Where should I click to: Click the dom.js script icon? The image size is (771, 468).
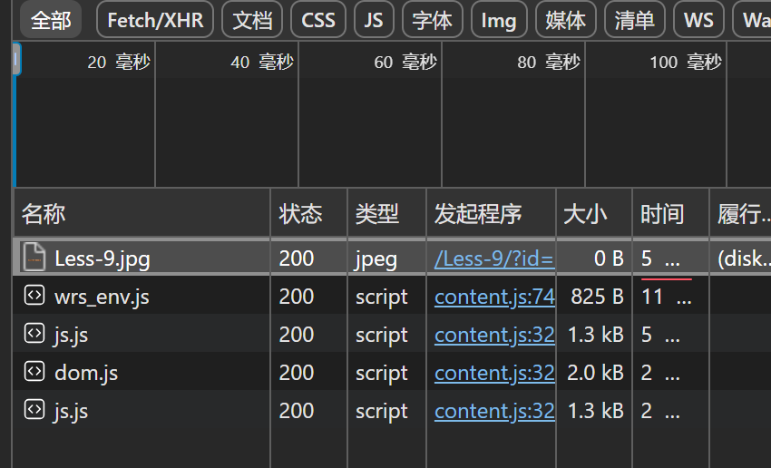pos(34,372)
